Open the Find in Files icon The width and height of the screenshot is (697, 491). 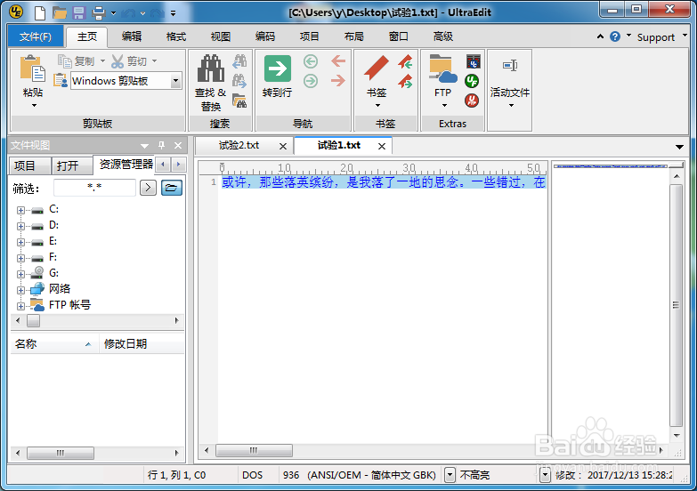239,101
